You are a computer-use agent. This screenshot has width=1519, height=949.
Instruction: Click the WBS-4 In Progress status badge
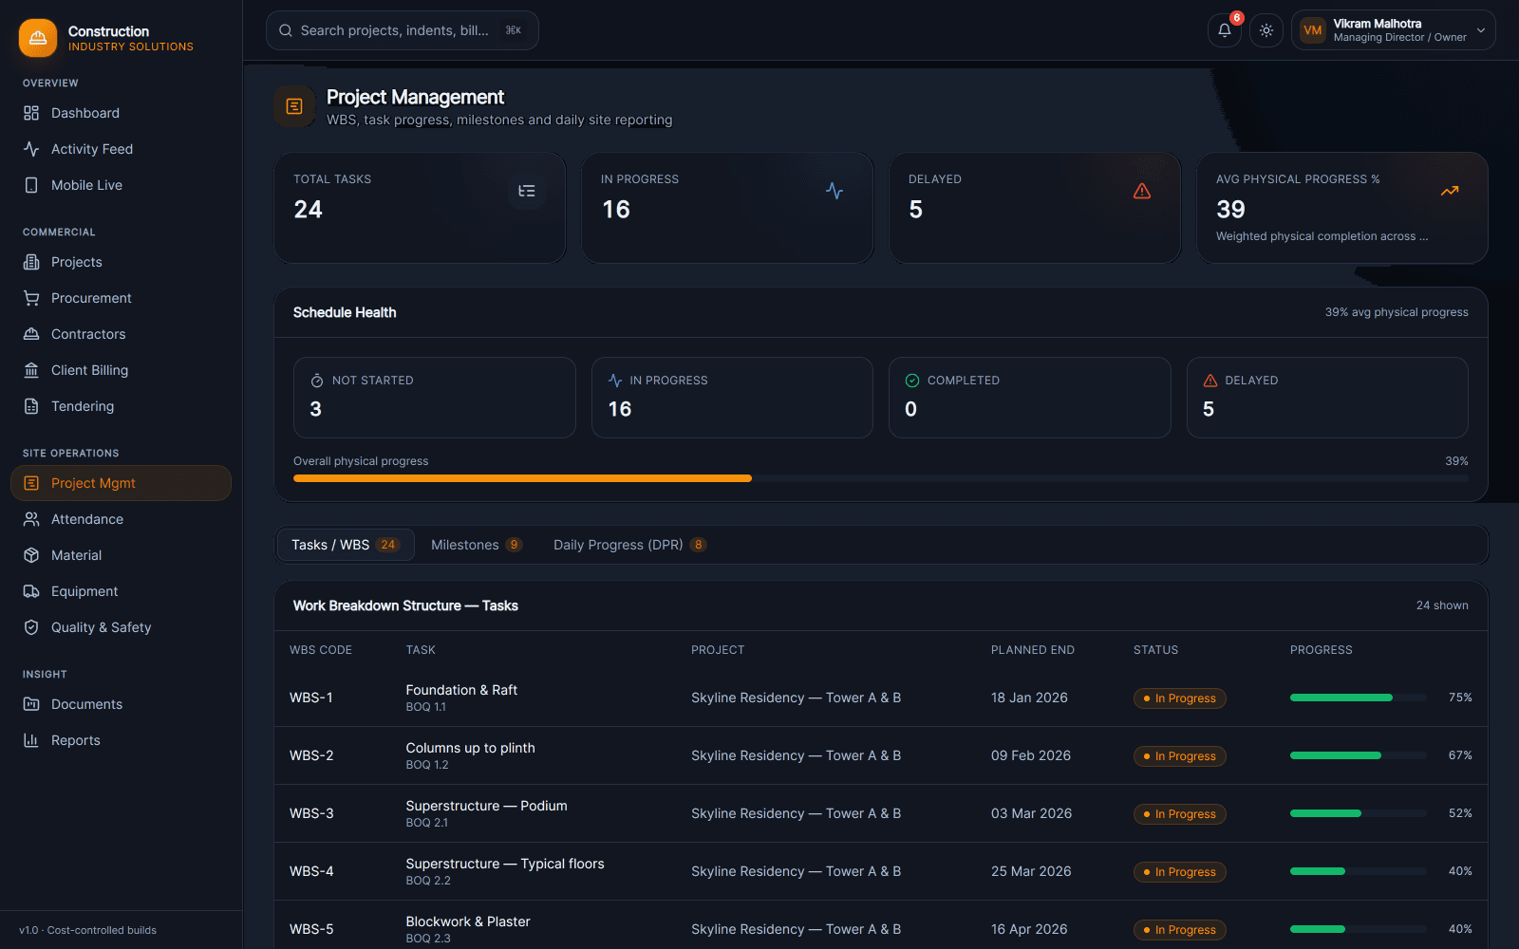(x=1180, y=872)
